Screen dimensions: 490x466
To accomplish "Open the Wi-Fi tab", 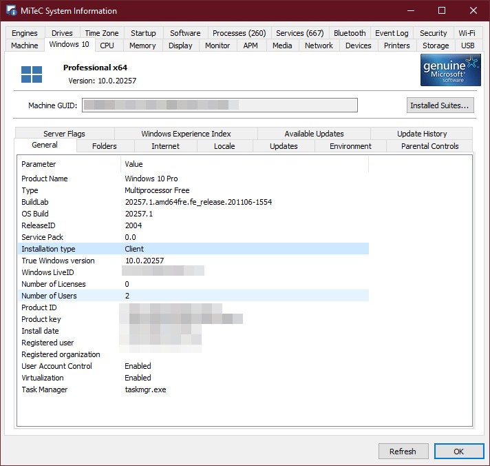I will (467, 33).
